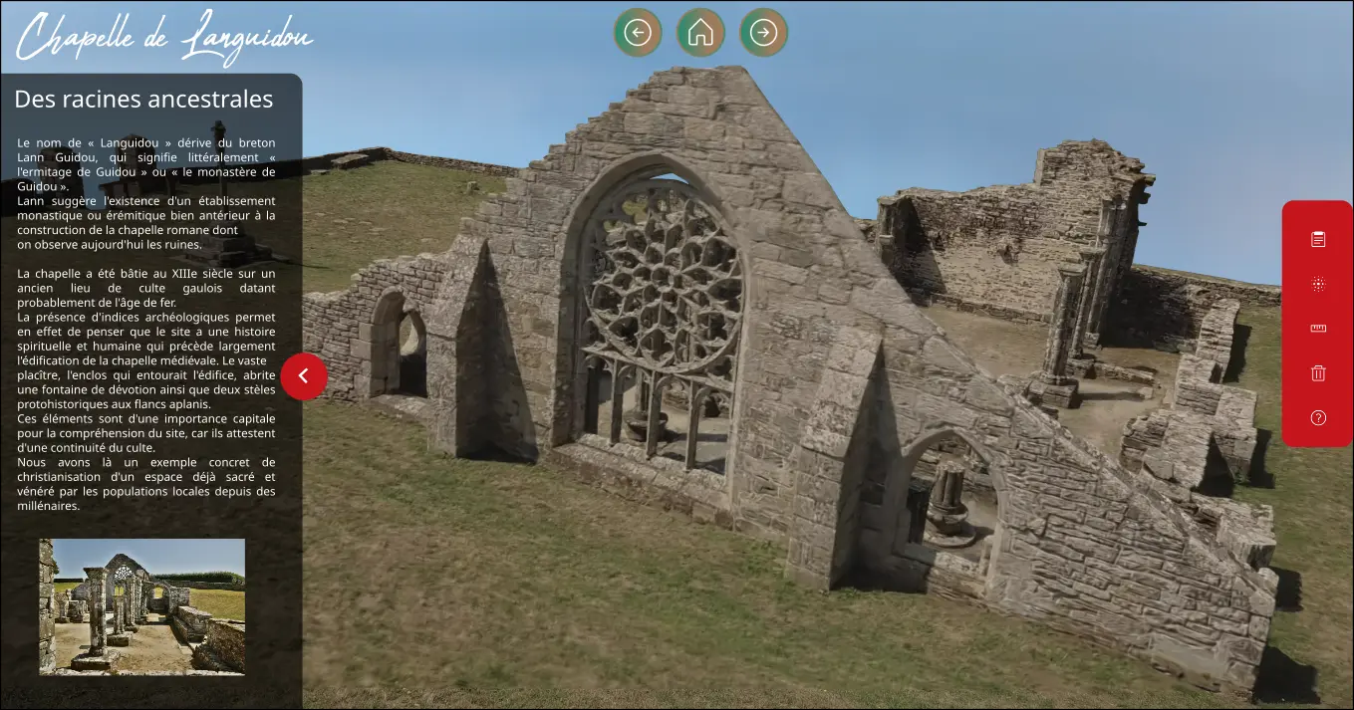The width and height of the screenshot is (1354, 710).
Task: Click the home icon button
Action: click(700, 33)
